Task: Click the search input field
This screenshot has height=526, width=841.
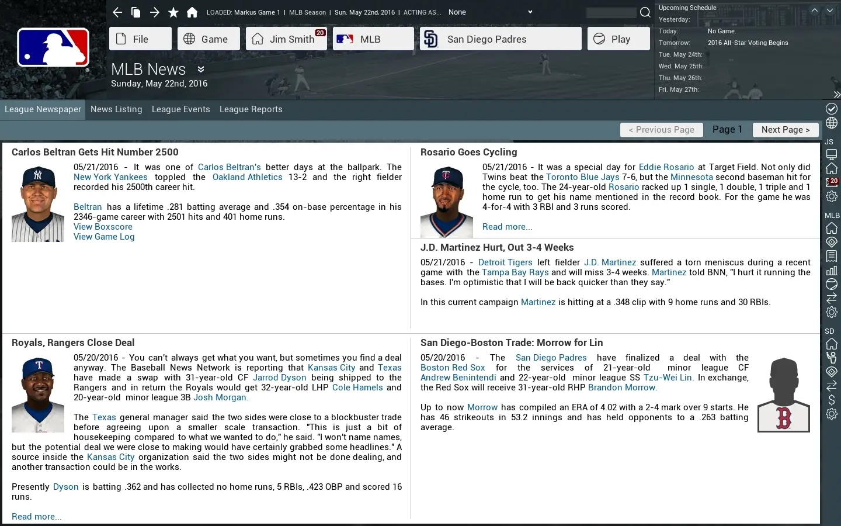Action: coord(610,12)
